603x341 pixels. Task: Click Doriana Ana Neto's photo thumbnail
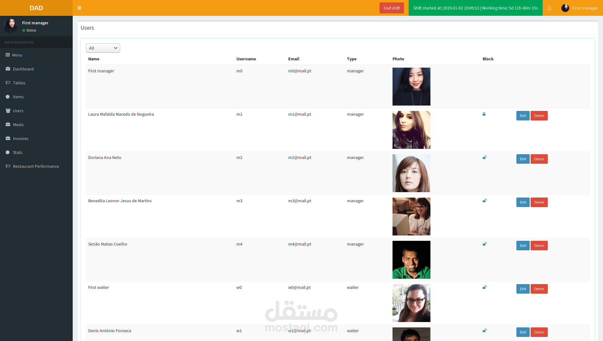[x=411, y=173]
